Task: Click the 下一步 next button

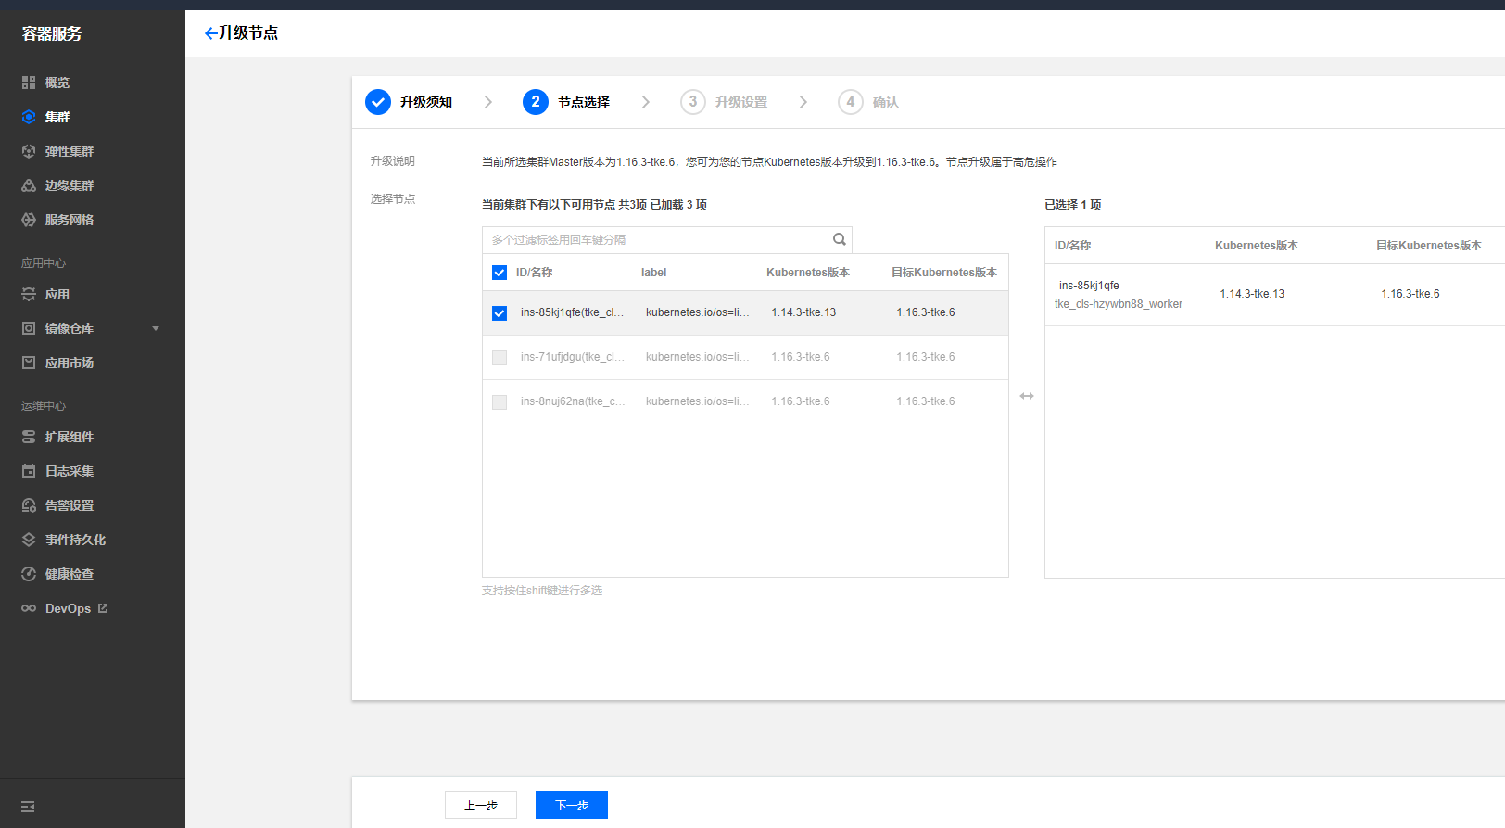Action: (x=572, y=805)
